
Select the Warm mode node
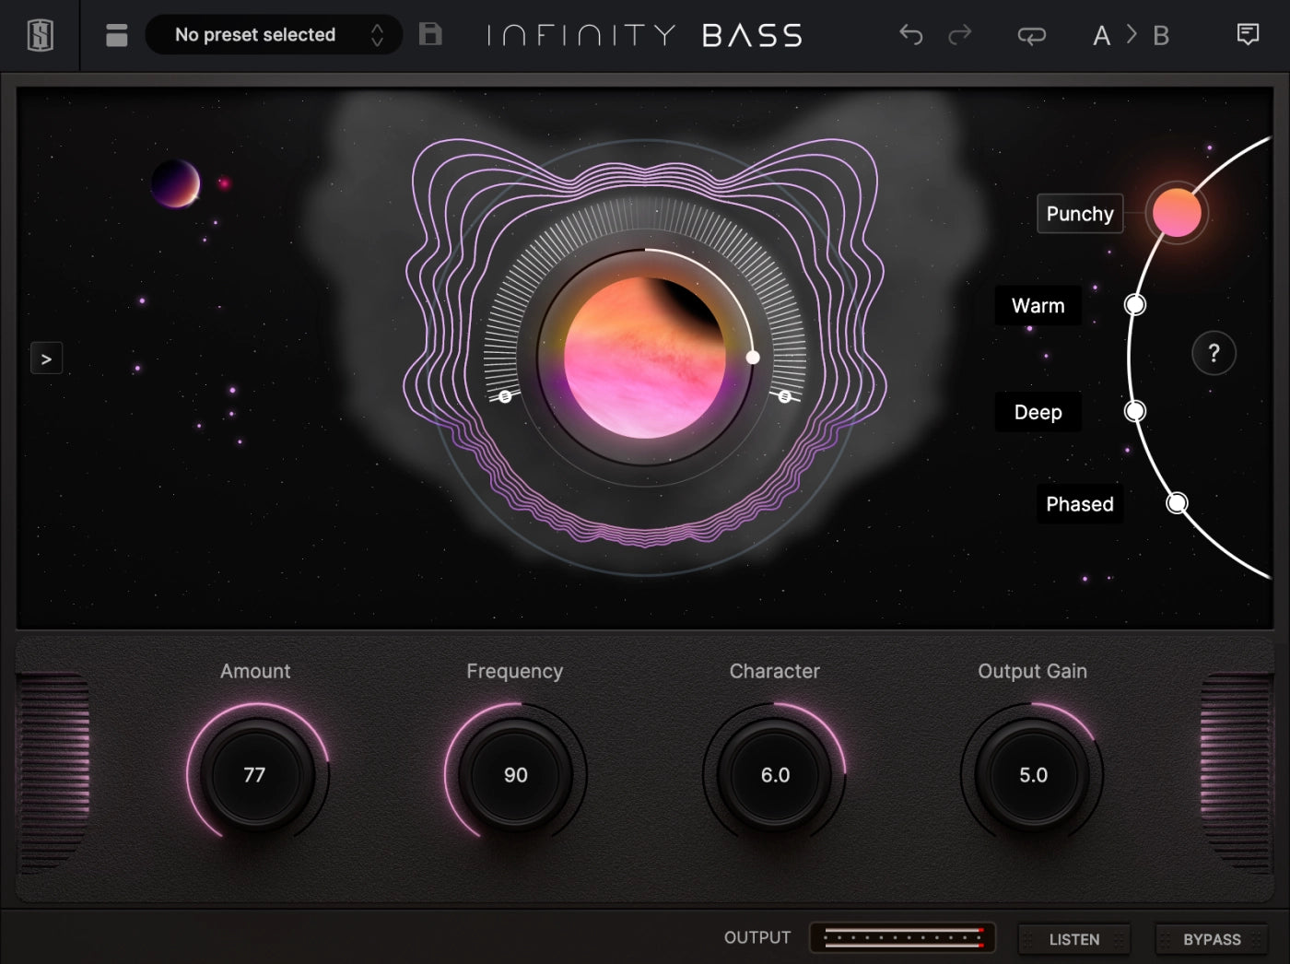point(1135,305)
